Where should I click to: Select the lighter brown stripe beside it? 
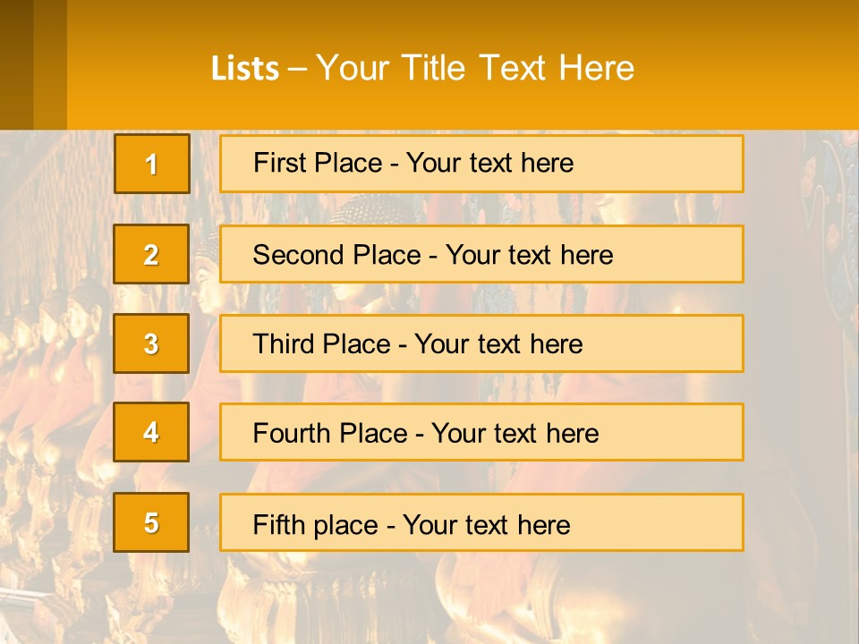[x=50, y=64]
